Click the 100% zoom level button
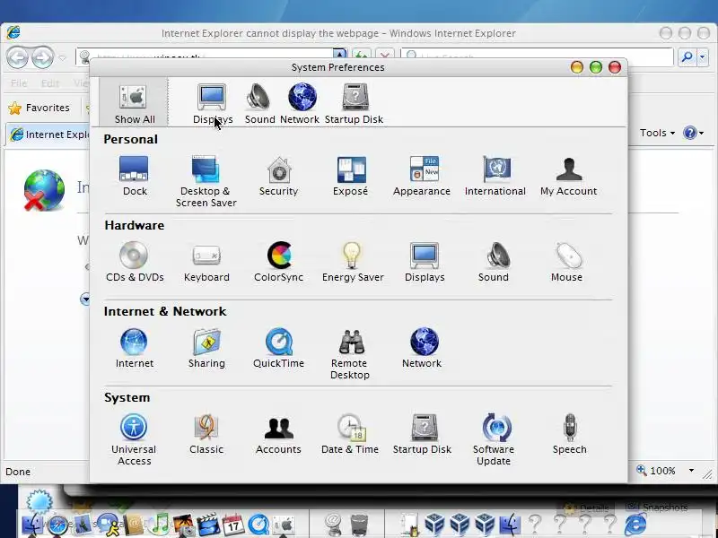The height and width of the screenshot is (538, 718). [656, 471]
